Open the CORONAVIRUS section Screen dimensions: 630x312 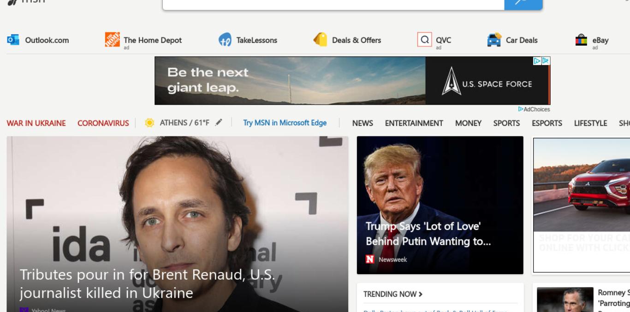pyautogui.click(x=103, y=123)
